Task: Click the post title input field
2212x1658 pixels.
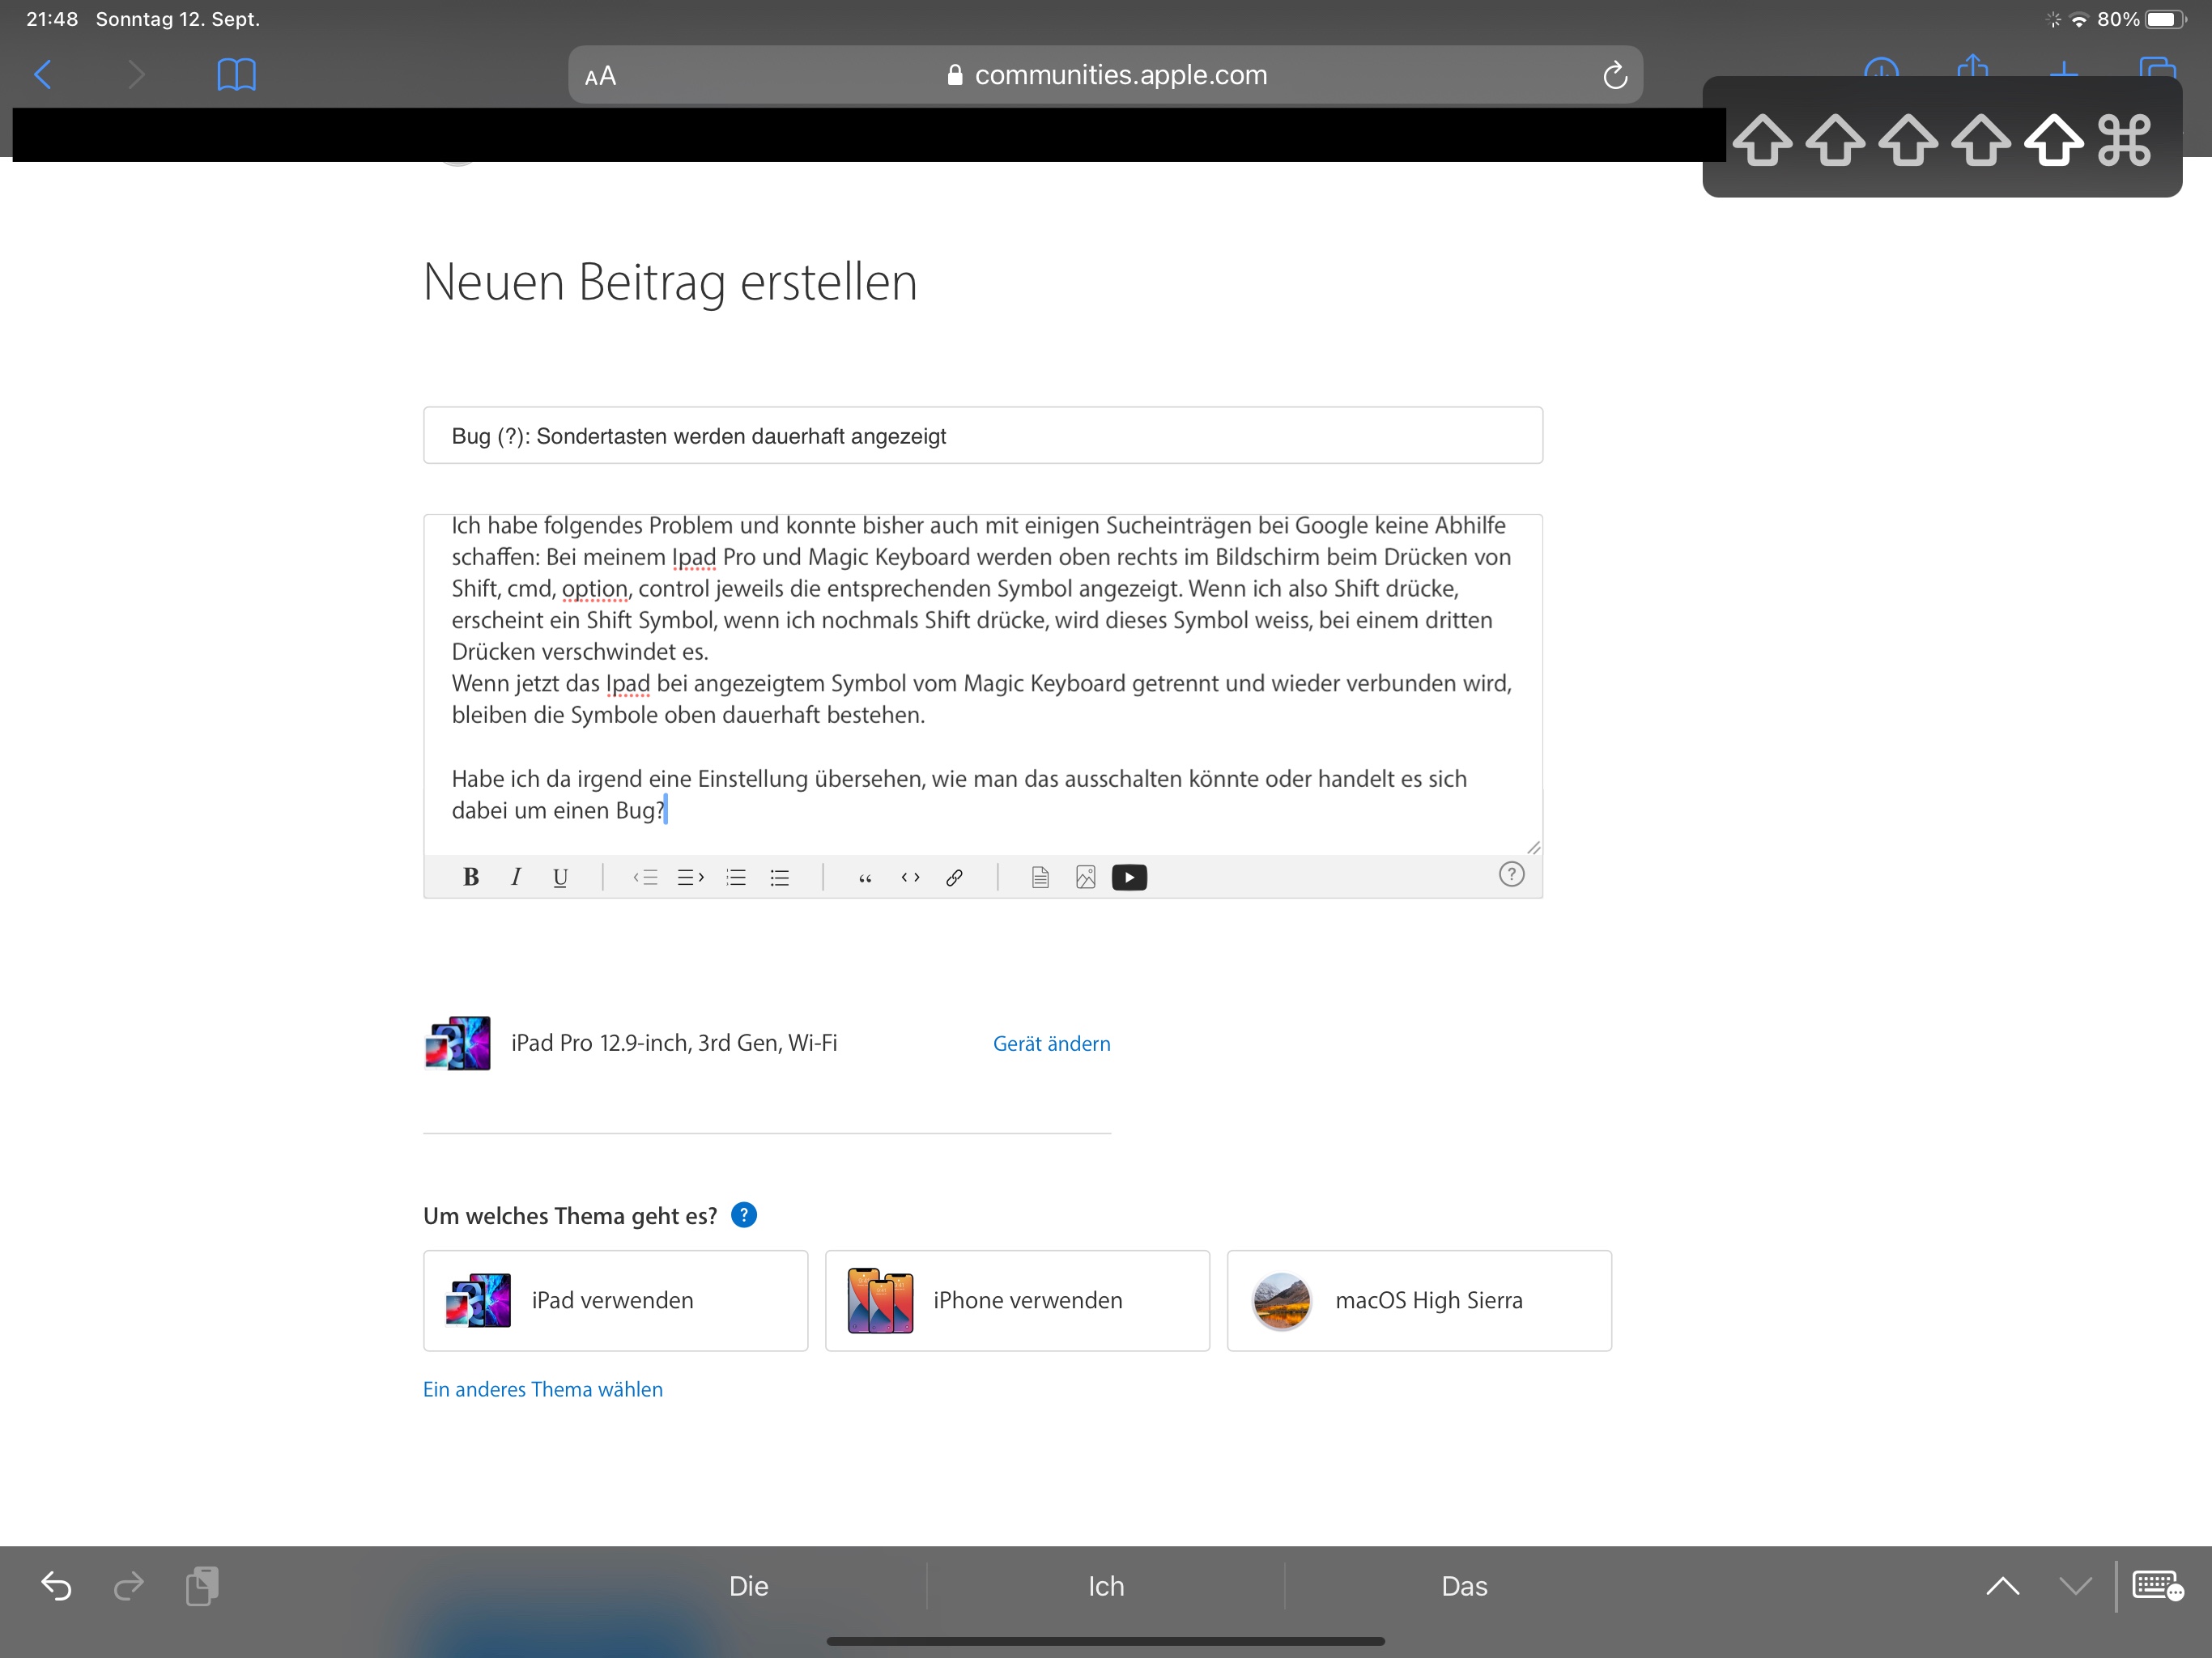Action: click(x=982, y=436)
